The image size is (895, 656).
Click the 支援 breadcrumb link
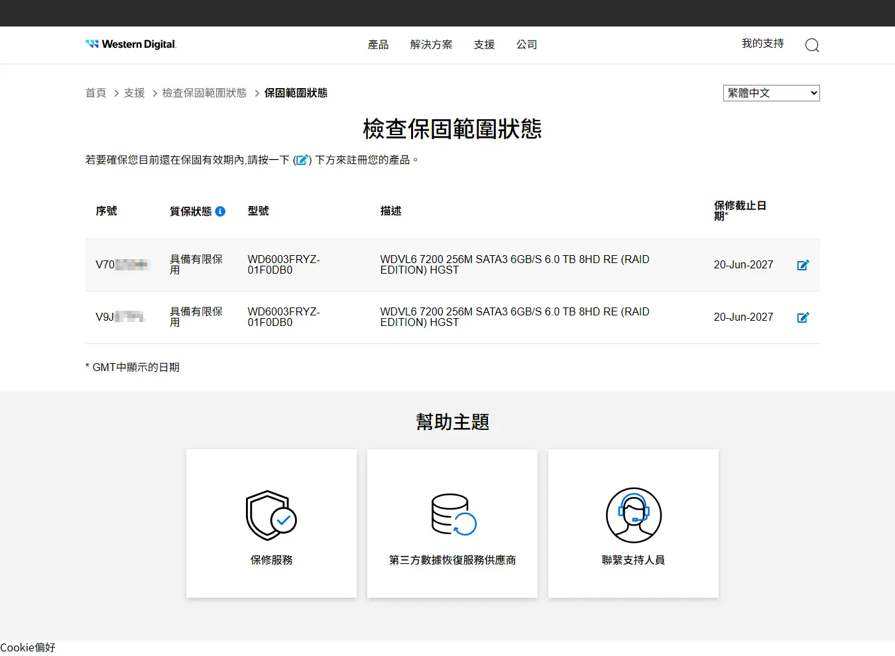click(x=134, y=93)
